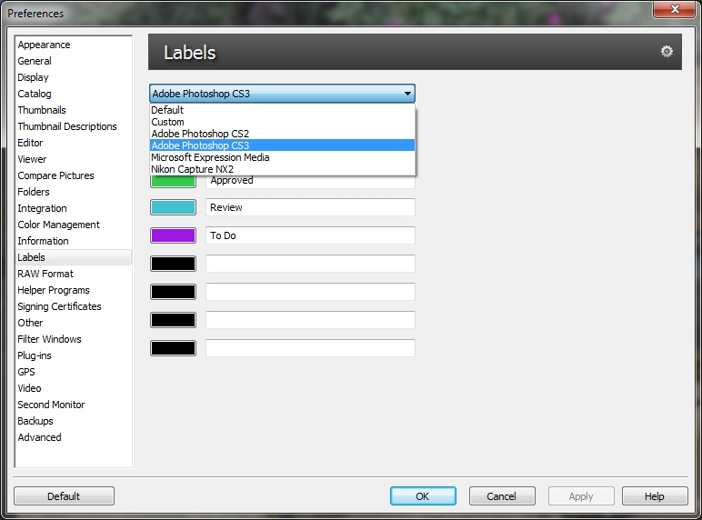
Task: Edit the To Do label text field
Action: pyautogui.click(x=310, y=235)
